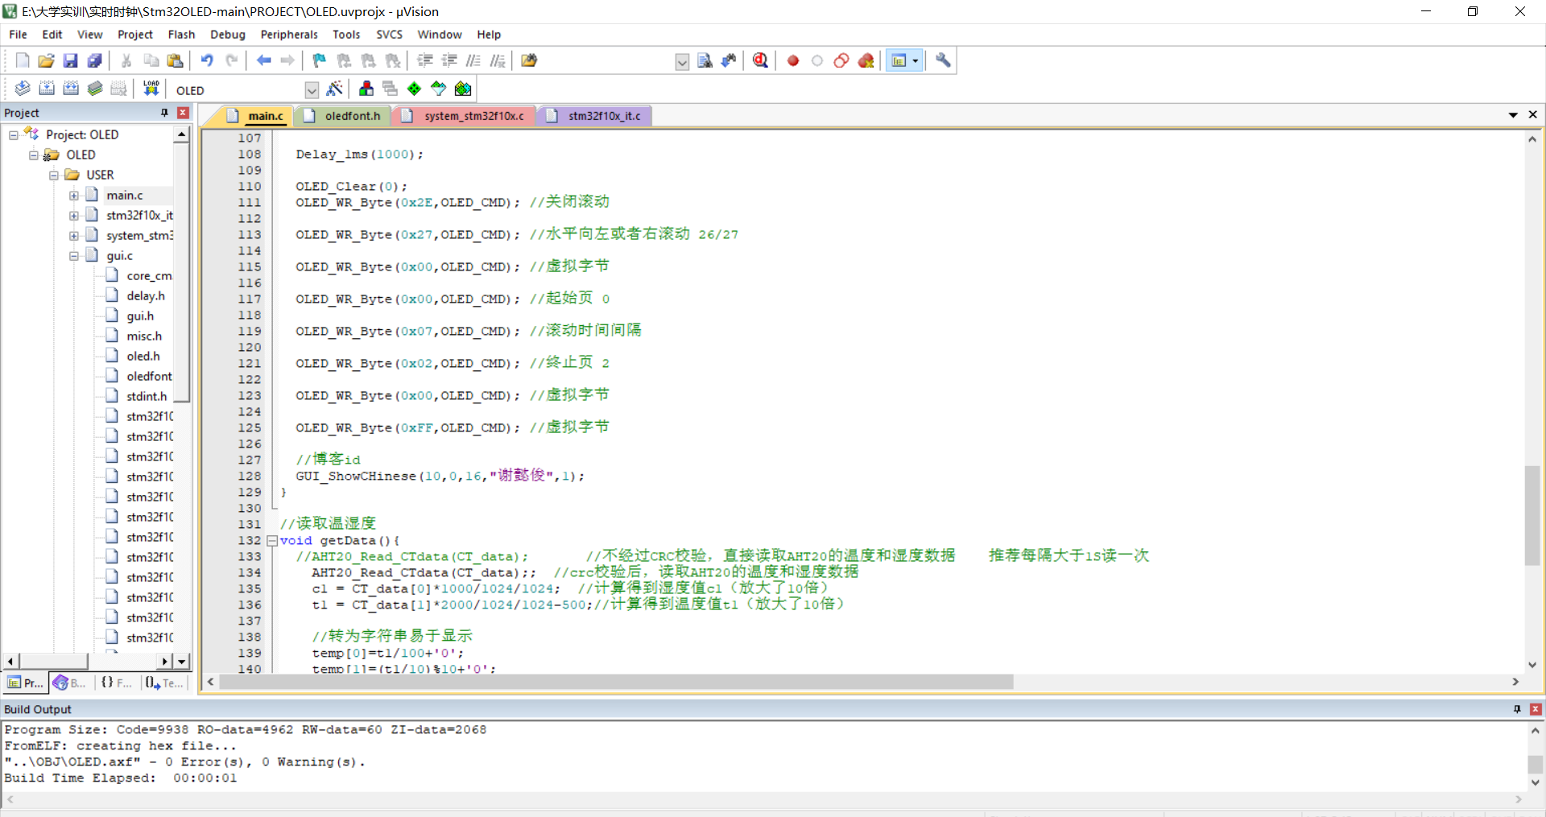The width and height of the screenshot is (1546, 817).
Task: Start or stop the debug session
Action: (760, 60)
